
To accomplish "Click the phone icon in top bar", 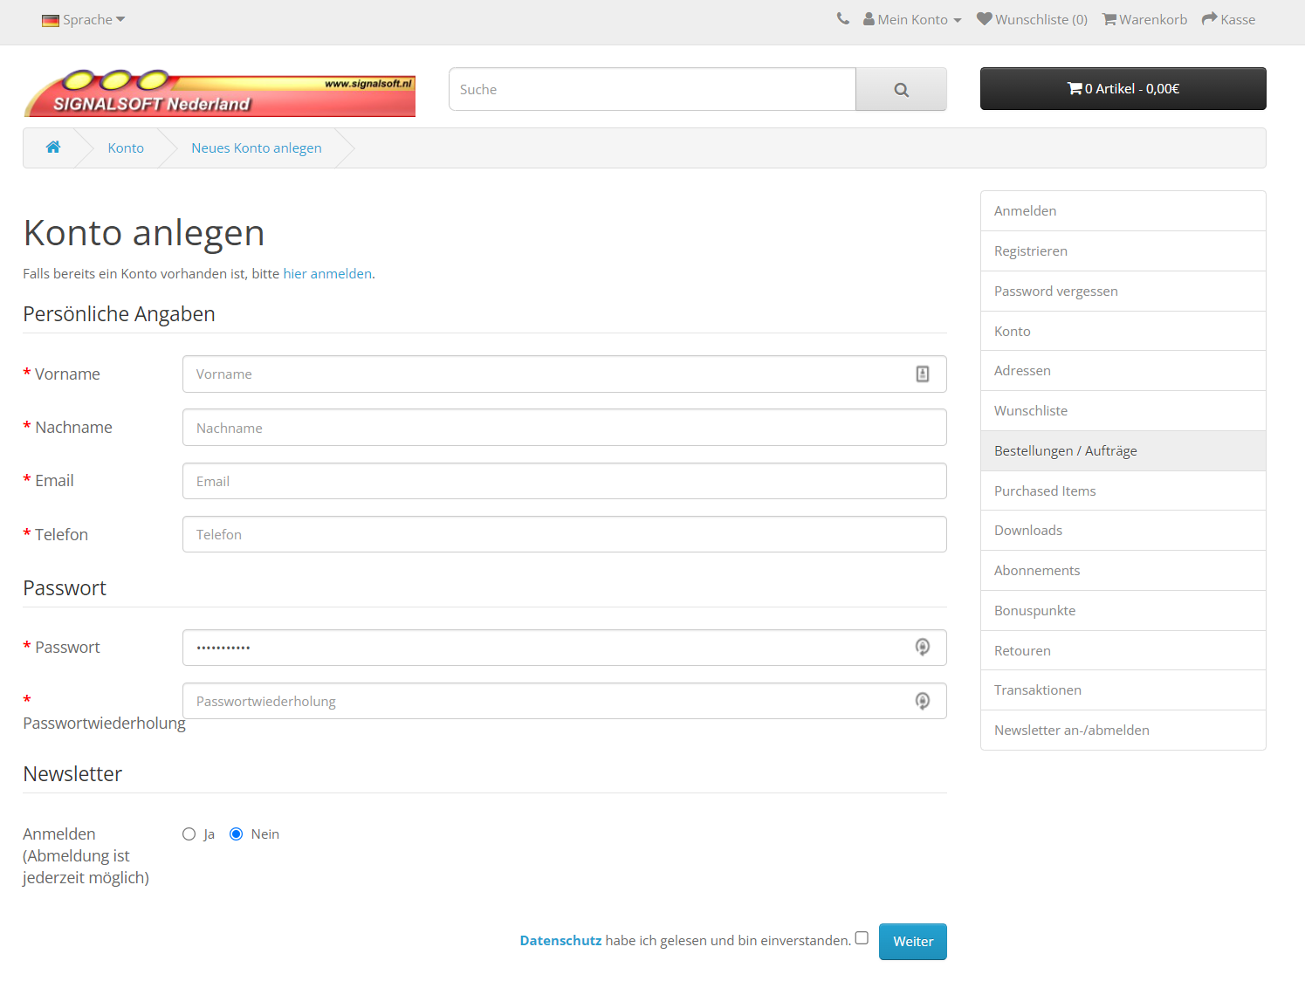I will point(842,18).
